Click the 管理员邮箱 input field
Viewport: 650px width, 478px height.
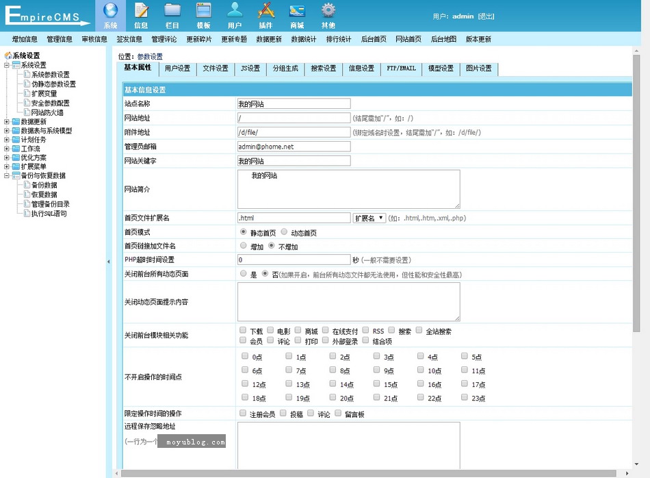pos(294,147)
